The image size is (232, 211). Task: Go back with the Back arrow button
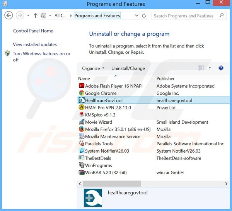pyautogui.click(x=9, y=15)
